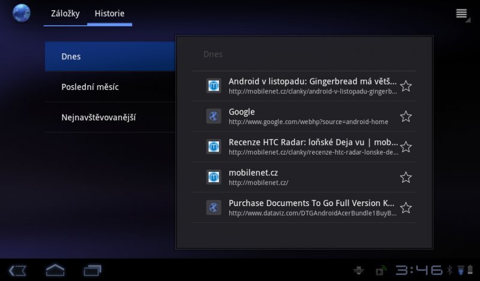Bookmark the Android v listopadu entry star
The image size is (480, 281).
coord(406,86)
